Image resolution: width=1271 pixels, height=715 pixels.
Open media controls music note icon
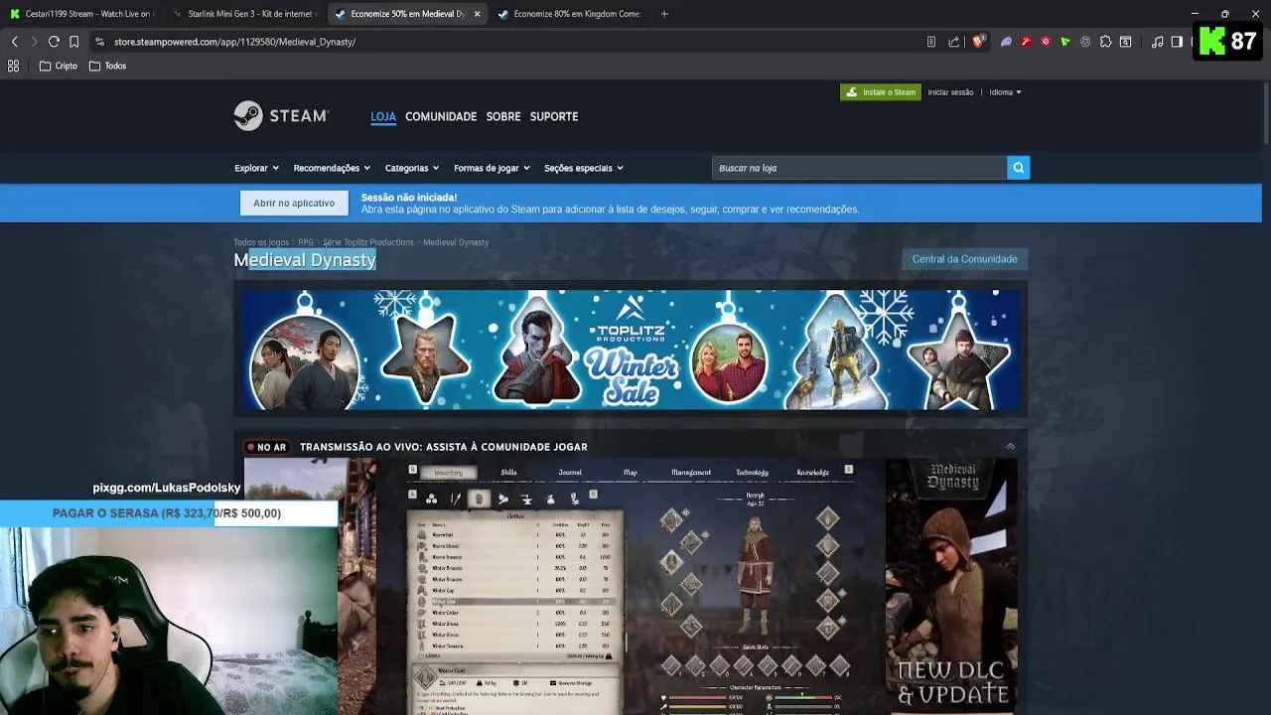pyautogui.click(x=1157, y=42)
